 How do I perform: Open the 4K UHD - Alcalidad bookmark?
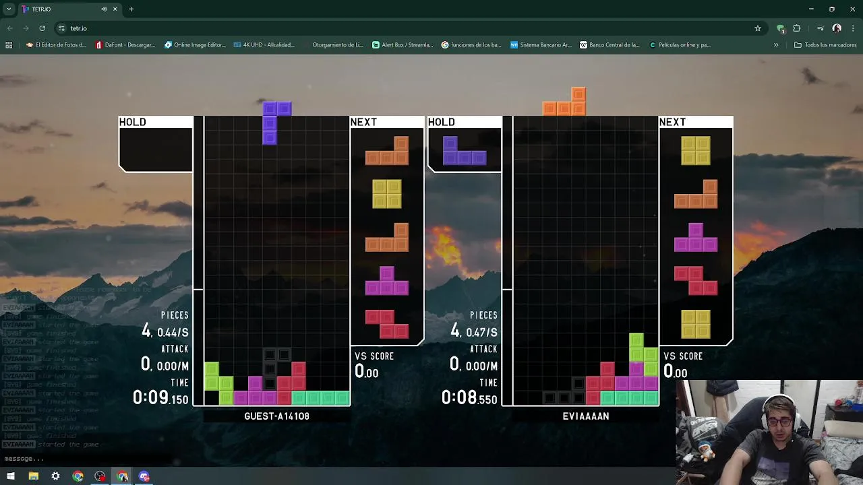tap(264, 45)
